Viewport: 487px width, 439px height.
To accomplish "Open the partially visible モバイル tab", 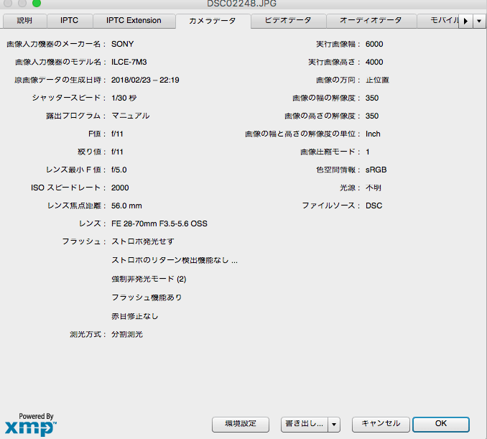I will point(437,21).
